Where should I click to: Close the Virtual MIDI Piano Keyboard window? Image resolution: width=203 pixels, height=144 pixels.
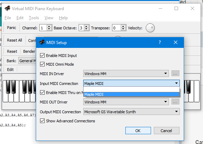coord(192,8)
